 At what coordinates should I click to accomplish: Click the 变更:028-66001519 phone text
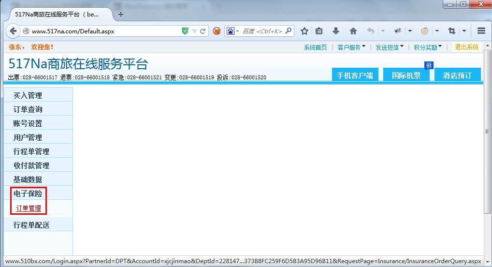[x=189, y=77]
